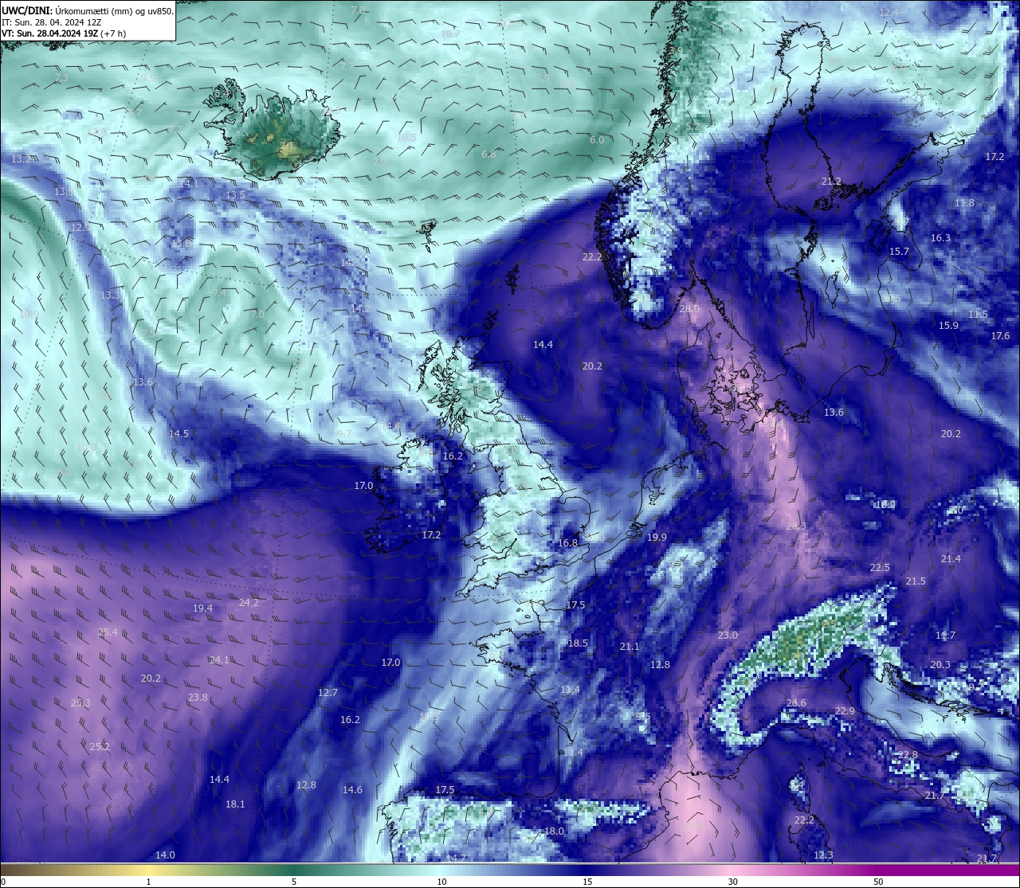Click the 19.9 value over the Low Countries
The height and width of the screenshot is (888, 1020).
coord(657,538)
